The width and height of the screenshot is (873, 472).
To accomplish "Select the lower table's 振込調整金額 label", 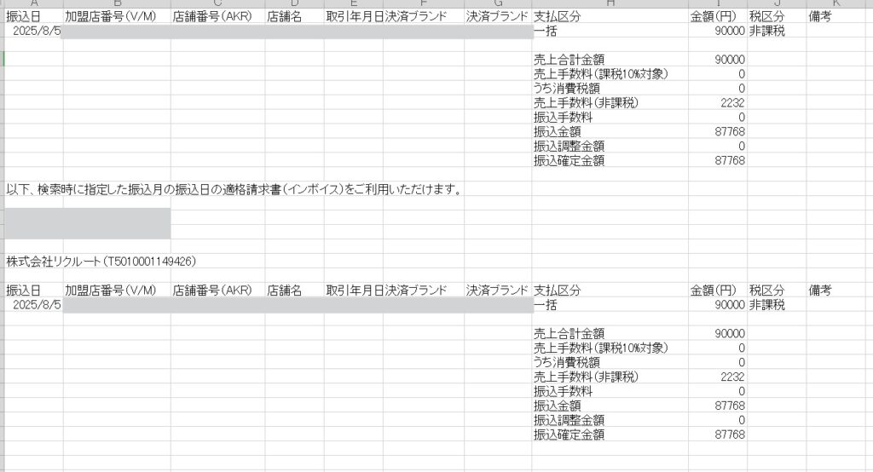I will [569, 420].
